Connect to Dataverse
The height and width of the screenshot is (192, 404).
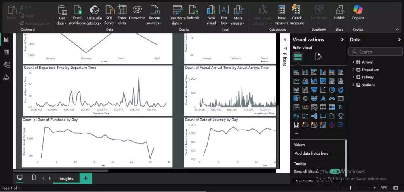(137, 13)
